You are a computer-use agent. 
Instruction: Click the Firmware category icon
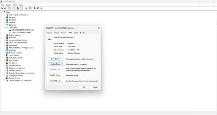tap(7, 37)
